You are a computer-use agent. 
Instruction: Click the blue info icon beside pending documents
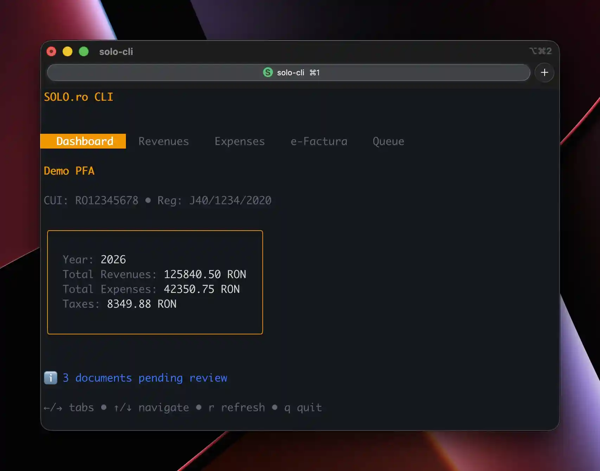(x=51, y=378)
